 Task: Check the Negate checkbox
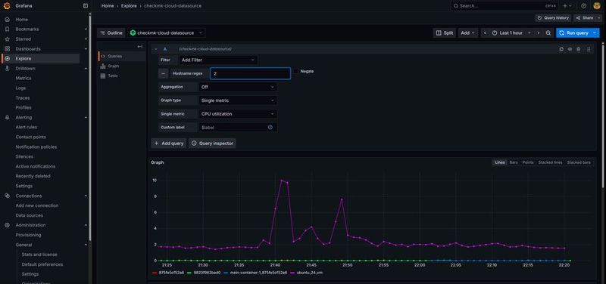pos(296,71)
